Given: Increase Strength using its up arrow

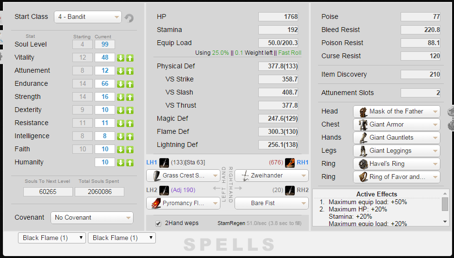Looking at the screenshot, I should 130,97.
